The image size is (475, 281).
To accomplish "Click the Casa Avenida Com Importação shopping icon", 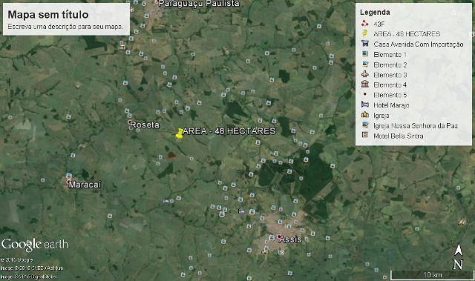I will (x=364, y=44).
